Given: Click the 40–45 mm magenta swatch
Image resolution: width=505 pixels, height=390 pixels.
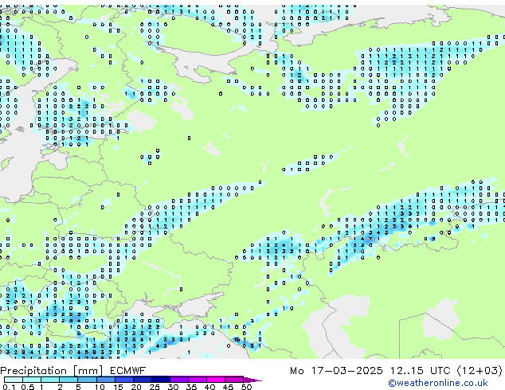Looking at the screenshot, I should point(216,380).
